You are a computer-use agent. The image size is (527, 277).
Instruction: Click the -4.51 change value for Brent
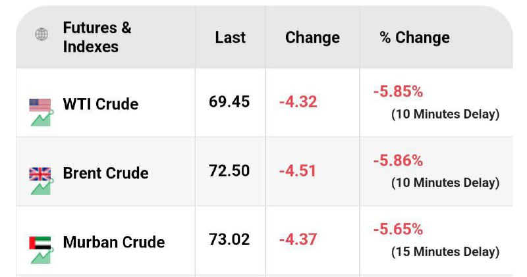[298, 171]
